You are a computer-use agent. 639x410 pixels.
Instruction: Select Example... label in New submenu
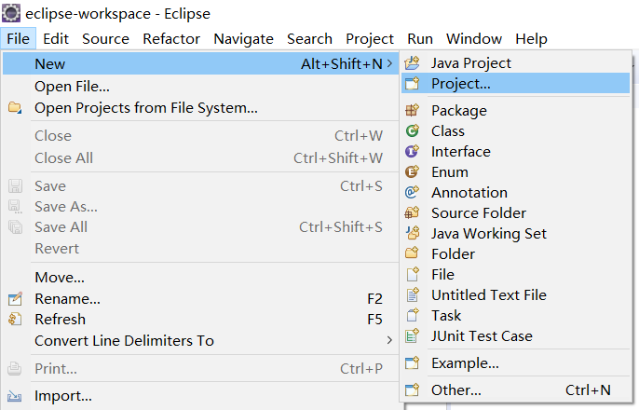[x=466, y=363]
